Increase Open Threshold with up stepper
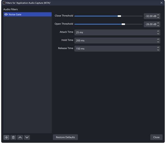166x144 pixels. 158,23
